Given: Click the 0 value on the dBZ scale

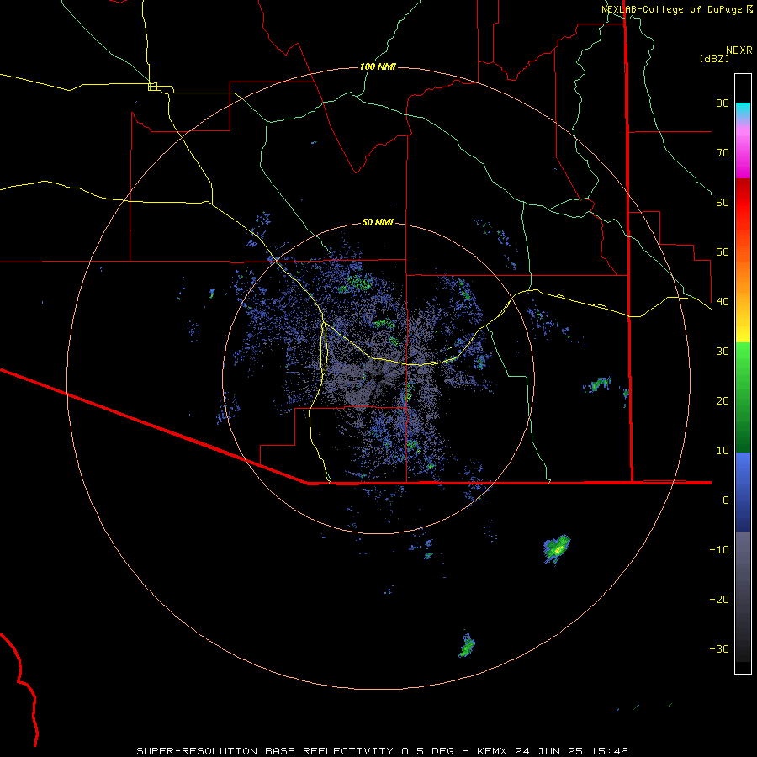Looking at the screenshot, I should point(726,500).
